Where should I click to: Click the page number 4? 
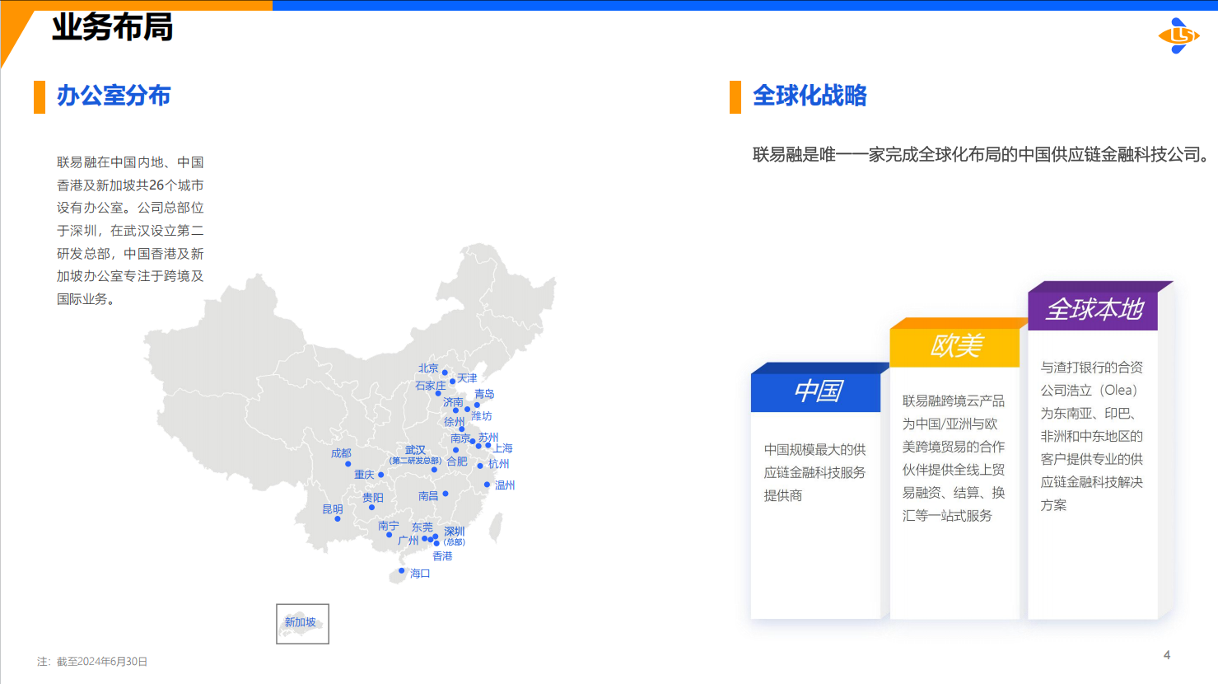click(1167, 655)
